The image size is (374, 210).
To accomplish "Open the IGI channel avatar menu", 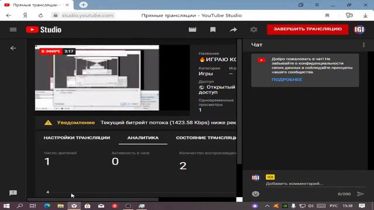I will point(359,30).
